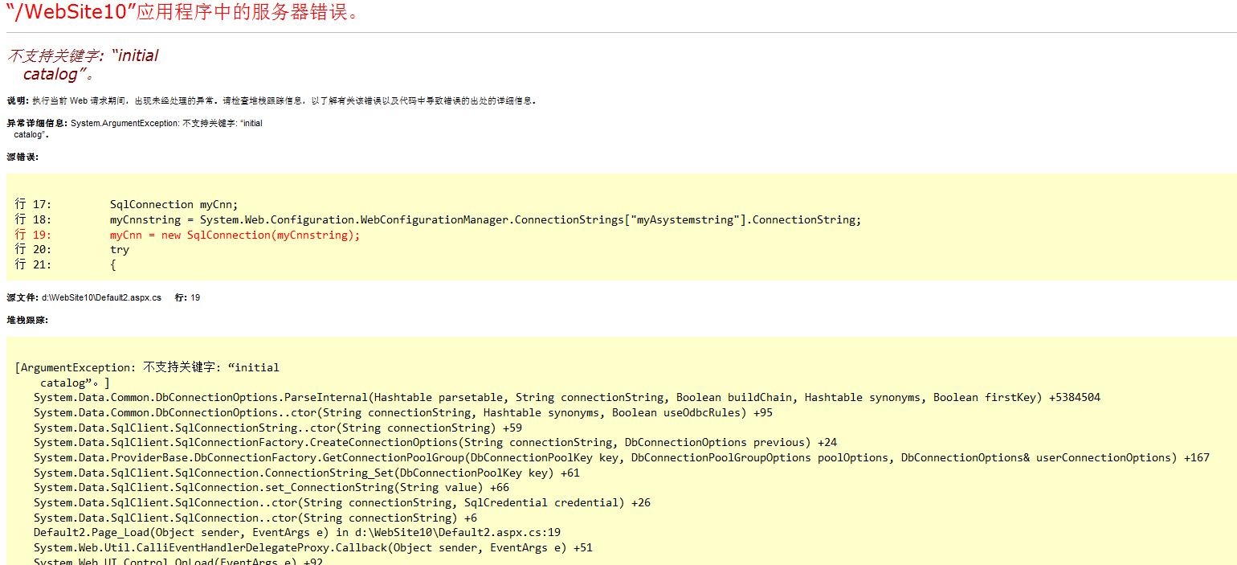Click the 源错误 section heading
The width and height of the screenshot is (1237, 565).
[x=19, y=157]
